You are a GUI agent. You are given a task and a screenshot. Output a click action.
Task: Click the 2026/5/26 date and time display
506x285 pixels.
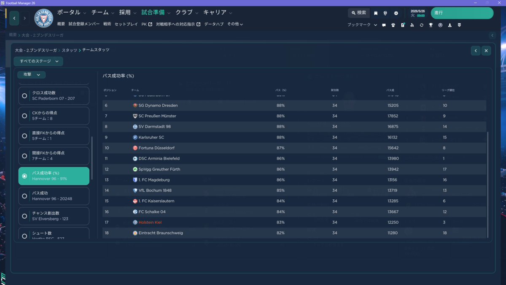pyautogui.click(x=418, y=13)
